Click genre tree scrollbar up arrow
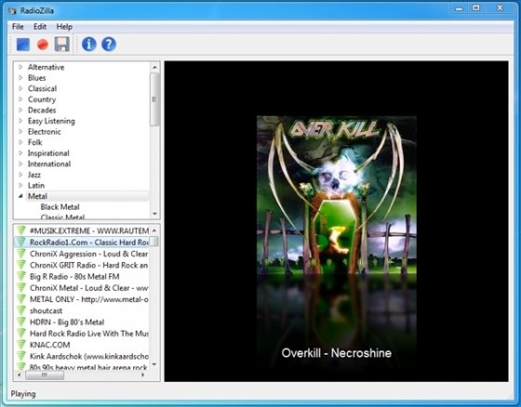Image resolution: width=521 pixels, height=407 pixels. (x=154, y=67)
